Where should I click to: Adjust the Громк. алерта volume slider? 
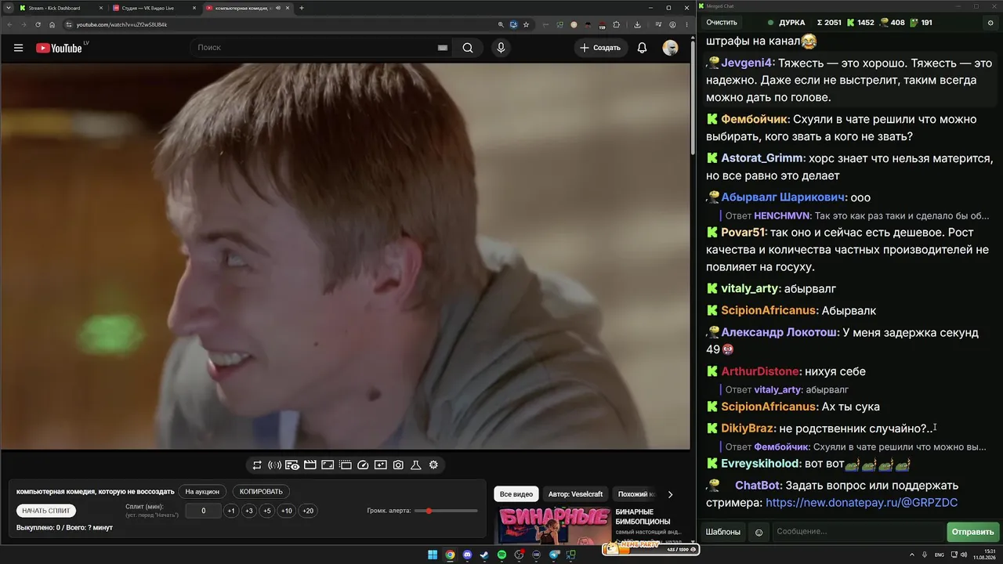click(446, 511)
